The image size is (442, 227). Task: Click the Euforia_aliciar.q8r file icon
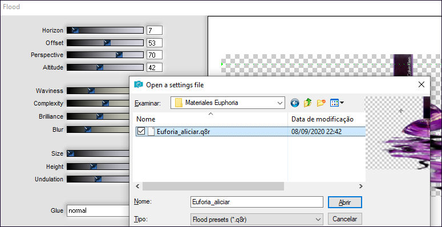pyautogui.click(x=151, y=131)
